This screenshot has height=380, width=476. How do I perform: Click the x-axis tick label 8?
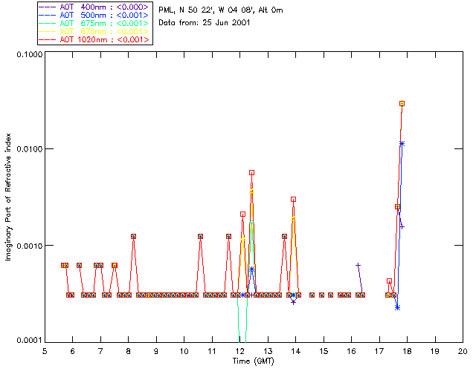coord(129,351)
